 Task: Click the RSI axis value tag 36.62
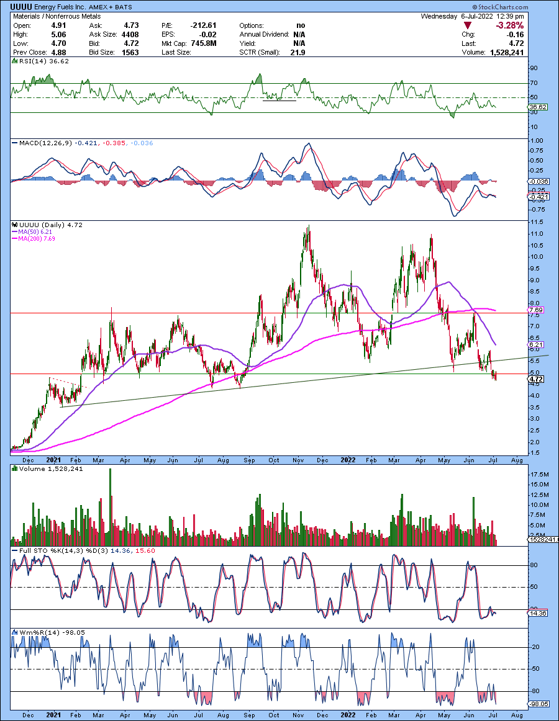(x=539, y=107)
